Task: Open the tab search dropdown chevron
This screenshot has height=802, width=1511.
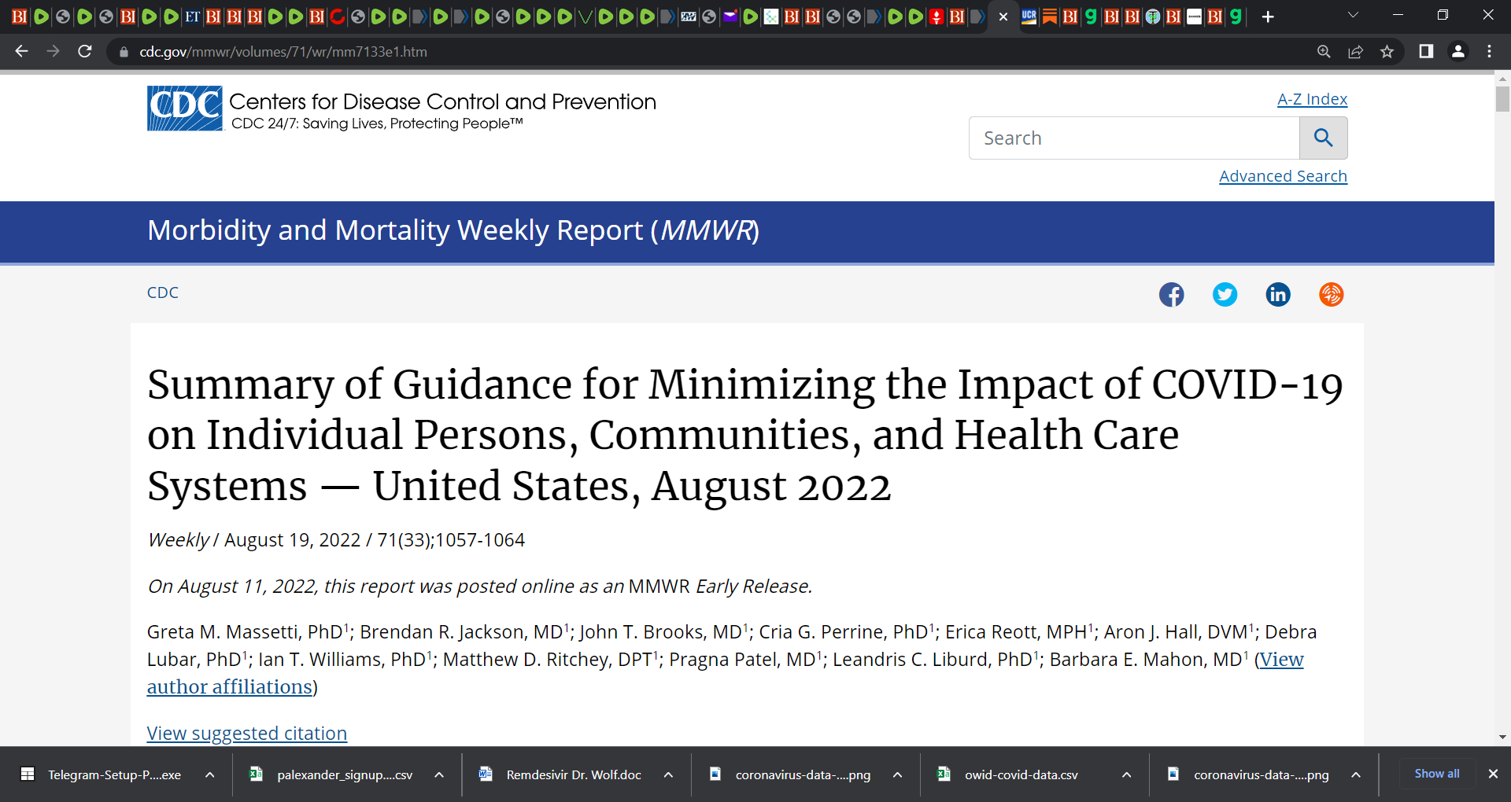Action: (x=1353, y=16)
